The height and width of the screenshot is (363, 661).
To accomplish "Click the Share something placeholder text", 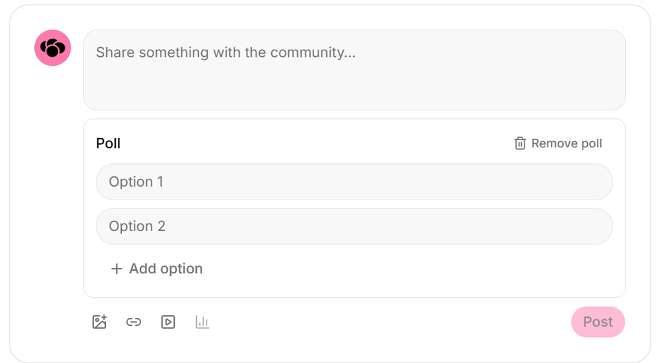I will coord(225,52).
